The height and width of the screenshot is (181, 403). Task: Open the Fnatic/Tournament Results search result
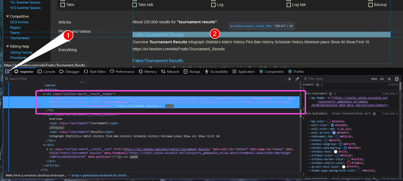(x=158, y=34)
